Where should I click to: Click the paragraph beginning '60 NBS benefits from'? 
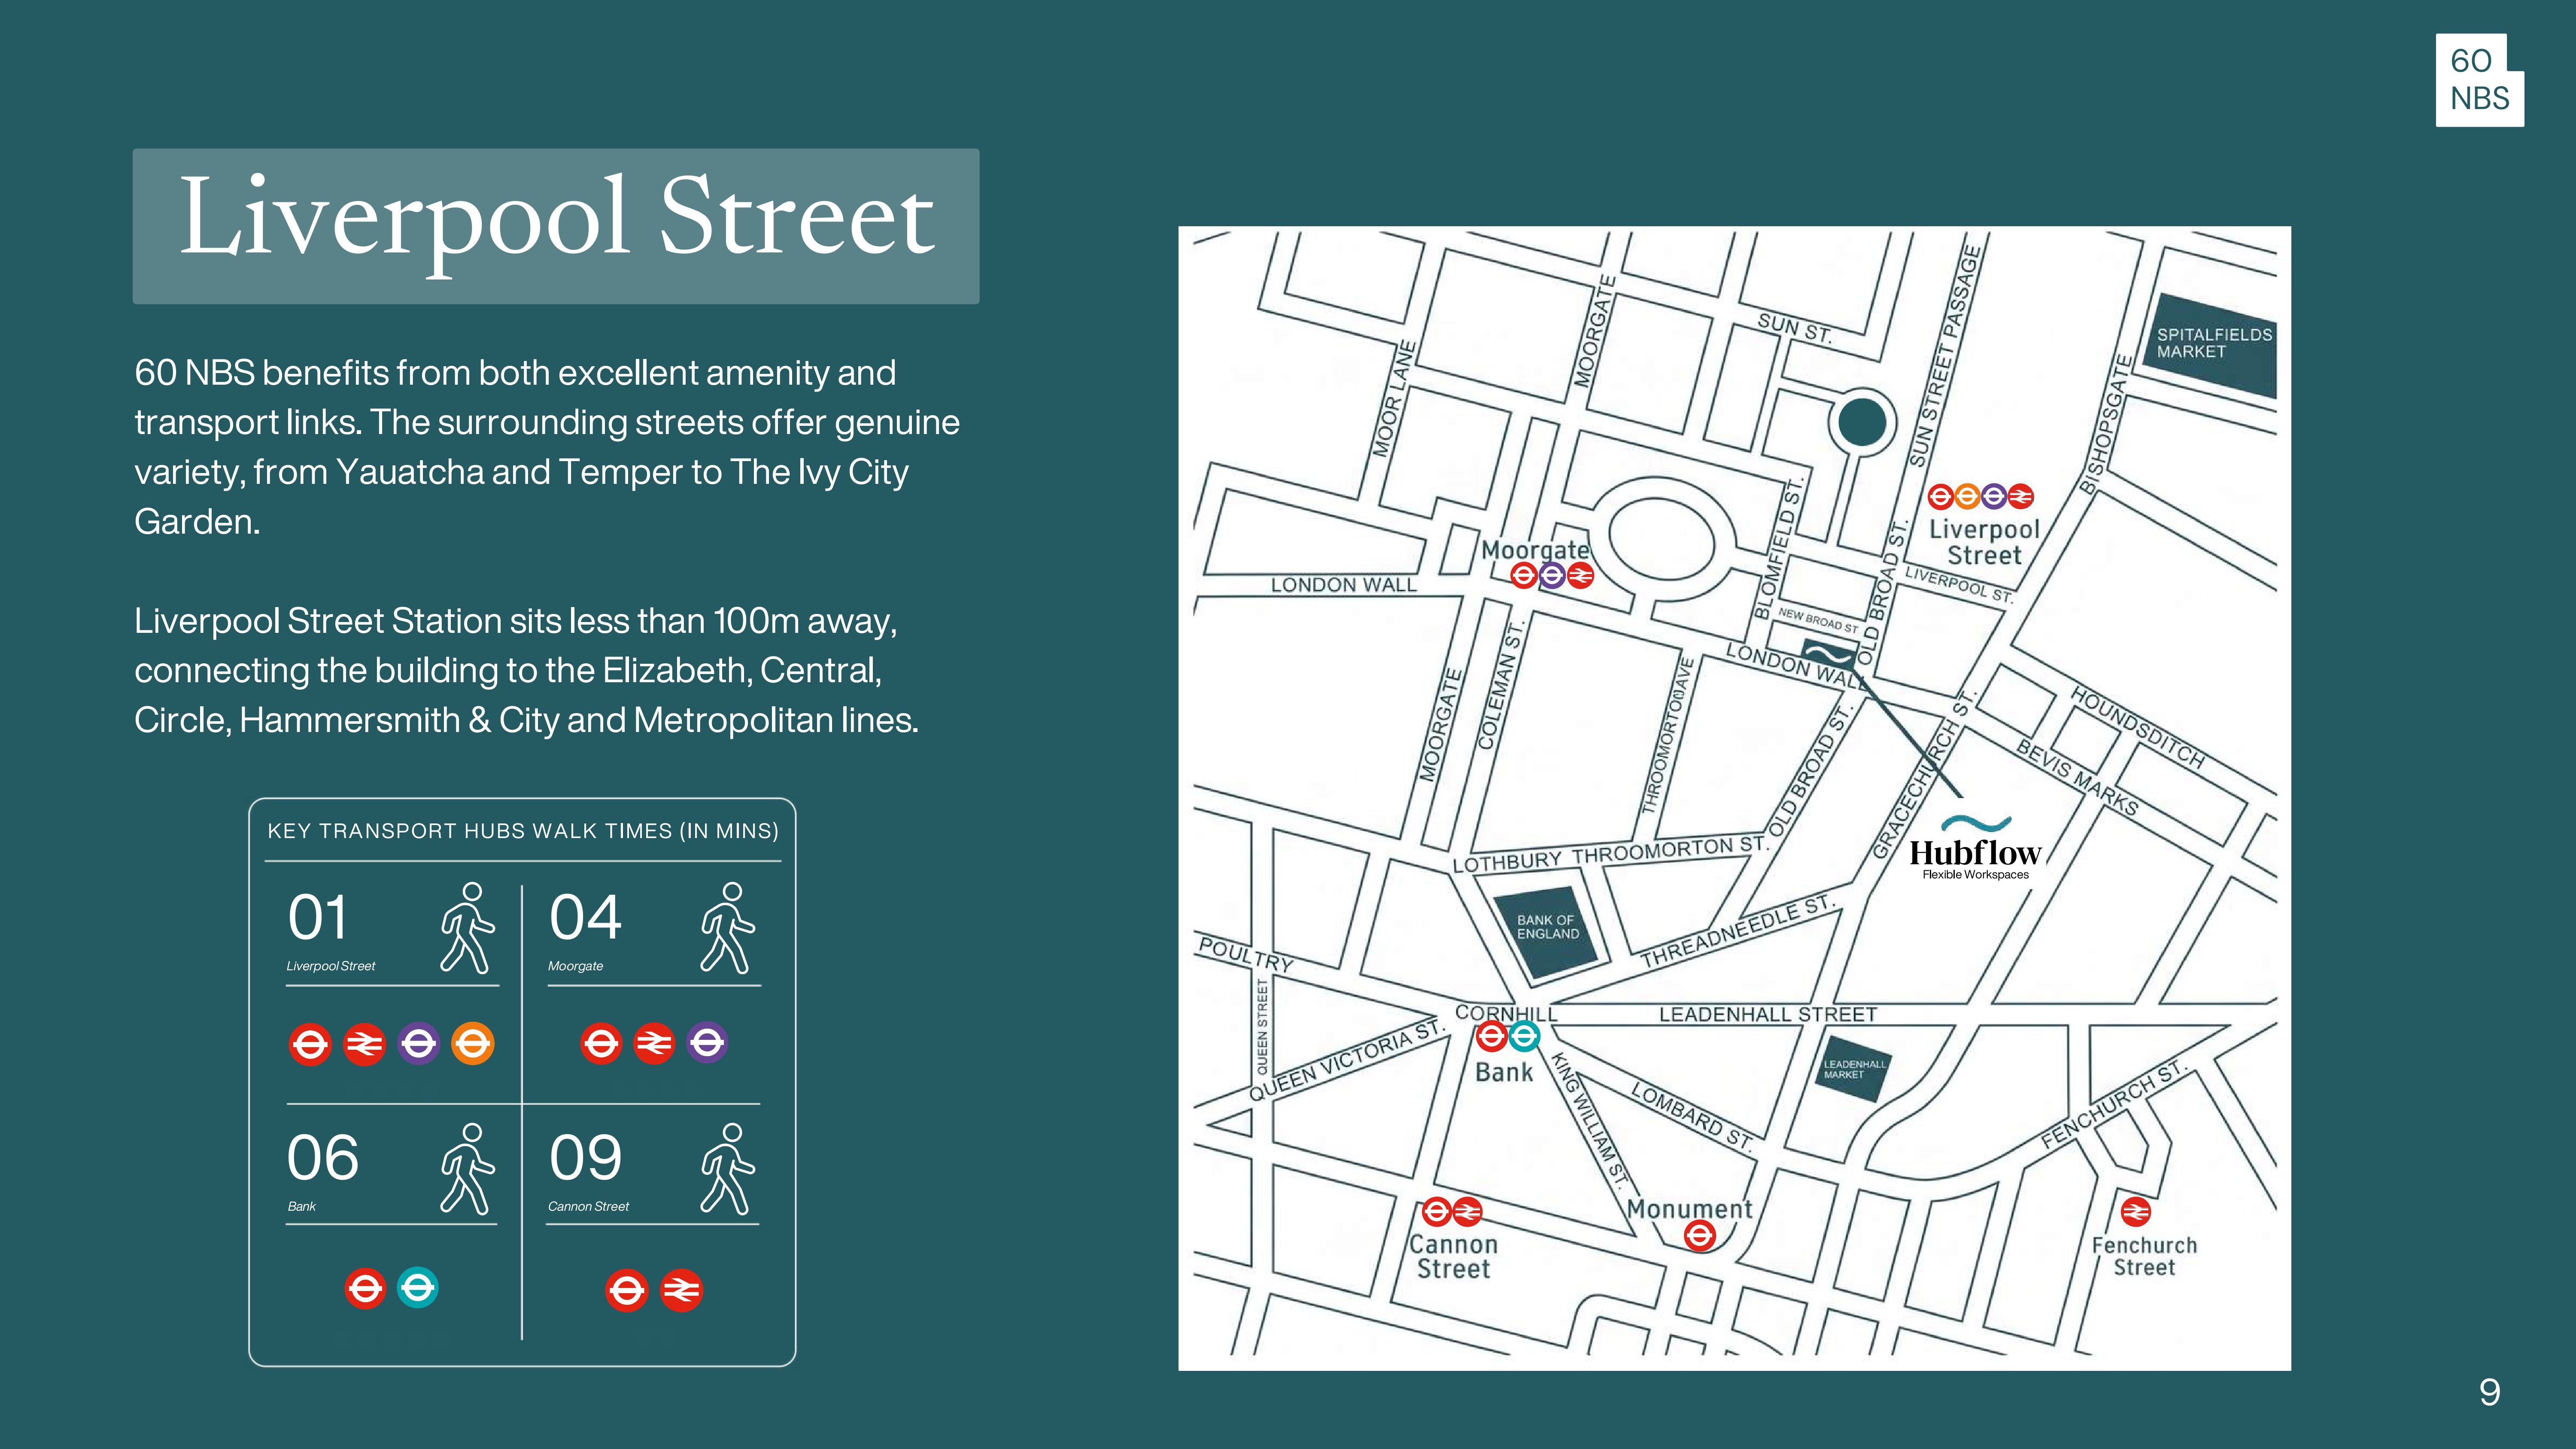[x=547, y=446]
